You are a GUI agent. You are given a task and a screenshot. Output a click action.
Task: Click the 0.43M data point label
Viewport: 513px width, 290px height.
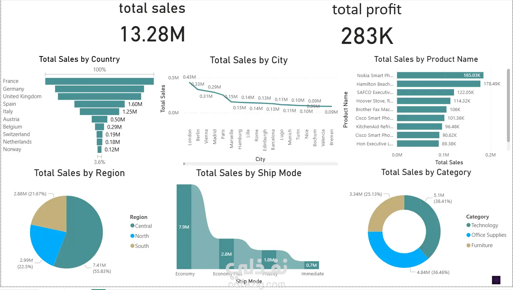tap(189, 77)
